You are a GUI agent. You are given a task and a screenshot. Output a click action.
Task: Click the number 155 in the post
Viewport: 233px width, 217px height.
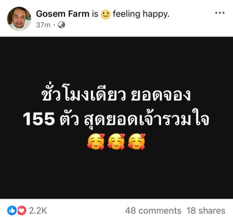pyautogui.click(x=39, y=121)
